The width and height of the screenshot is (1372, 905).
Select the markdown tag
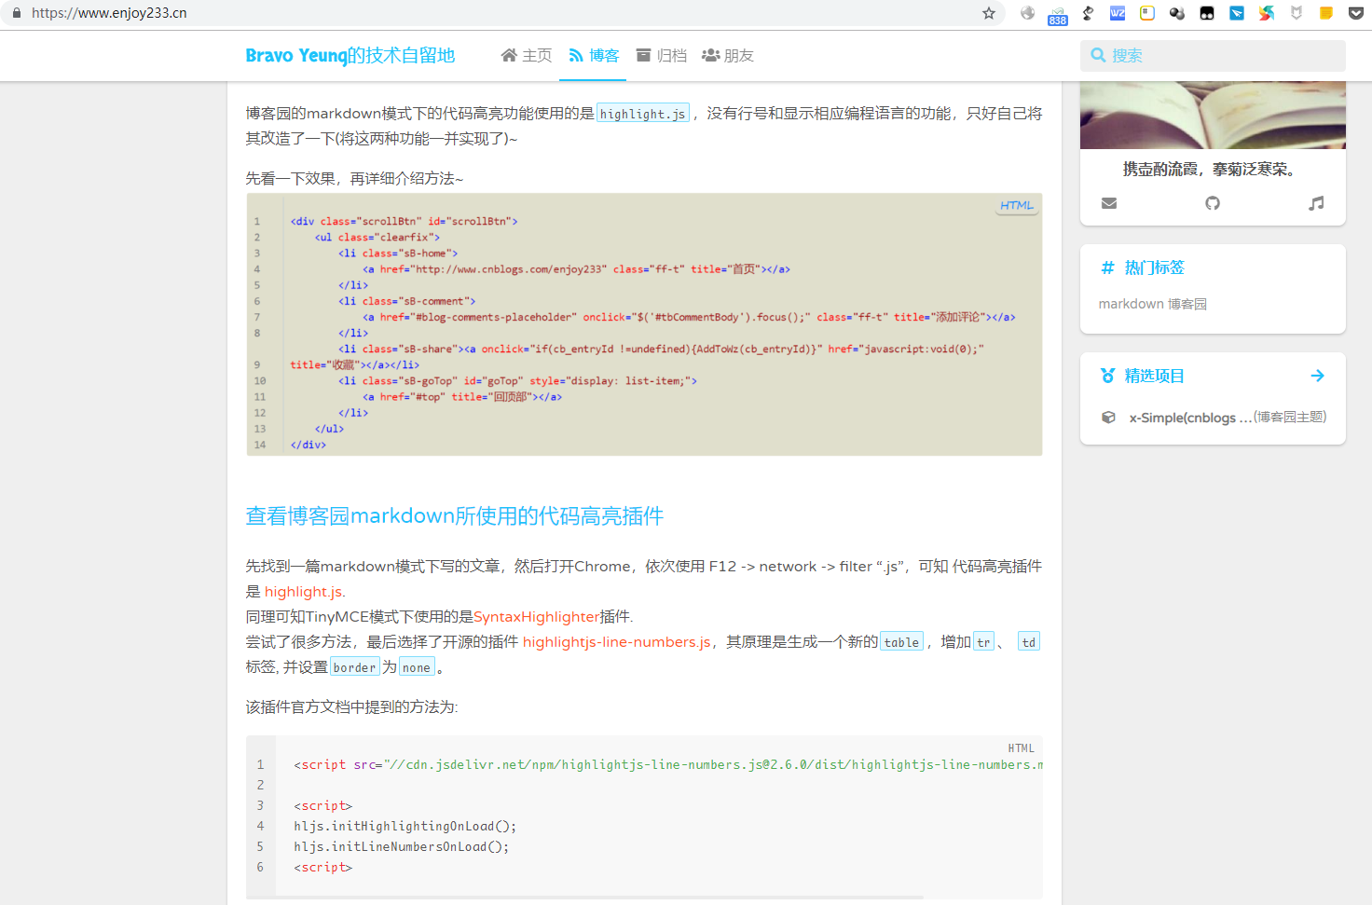[x=1131, y=304]
